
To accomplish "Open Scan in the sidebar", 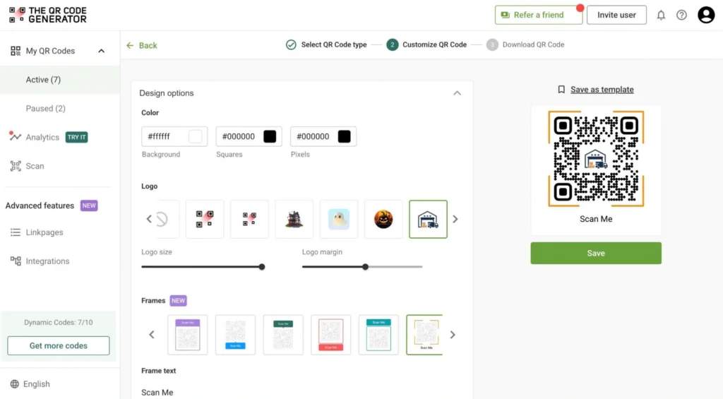I will [x=35, y=166].
